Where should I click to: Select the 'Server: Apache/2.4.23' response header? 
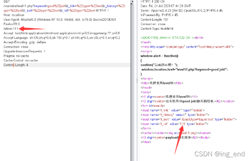pyautogui.click(x=181, y=10)
